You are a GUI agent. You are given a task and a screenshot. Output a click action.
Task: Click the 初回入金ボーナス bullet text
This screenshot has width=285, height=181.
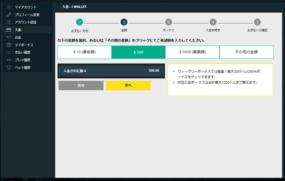(217, 83)
